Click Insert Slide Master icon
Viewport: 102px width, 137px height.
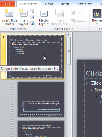[x=9, y=13]
